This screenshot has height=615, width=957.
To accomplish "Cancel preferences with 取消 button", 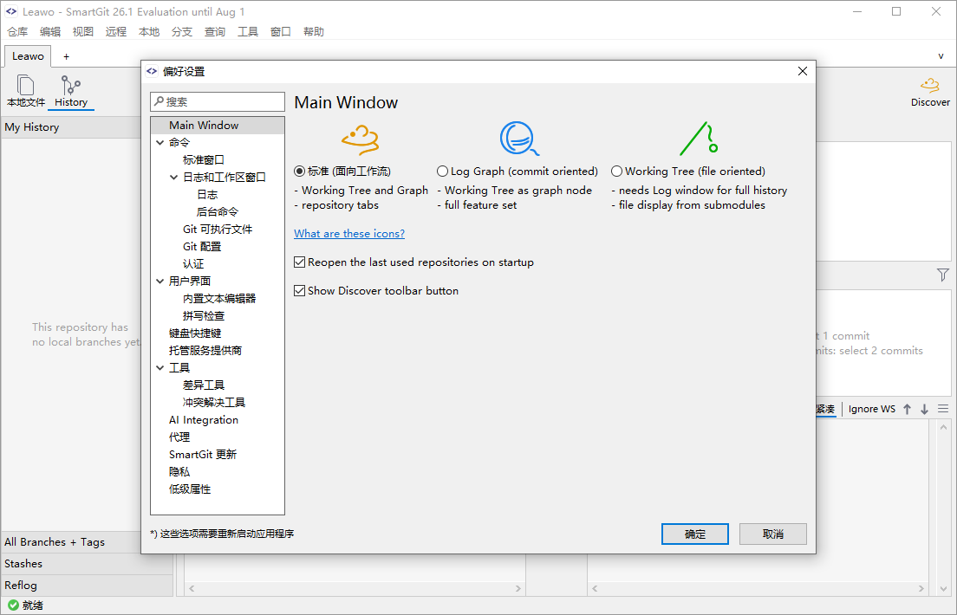I will (x=773, y=534).
